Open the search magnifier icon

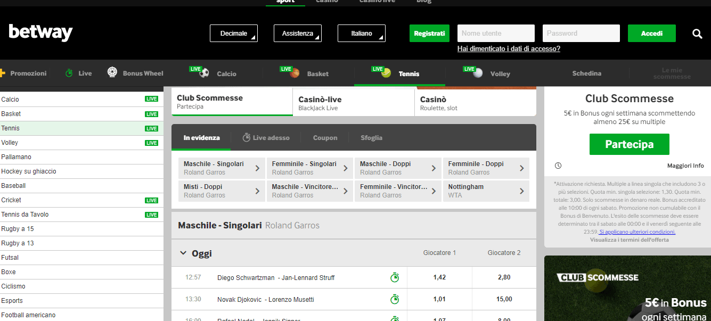[x=697, y=34]
